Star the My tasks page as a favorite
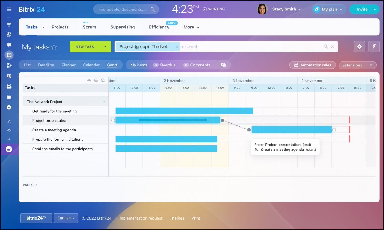 pos(54,47)
